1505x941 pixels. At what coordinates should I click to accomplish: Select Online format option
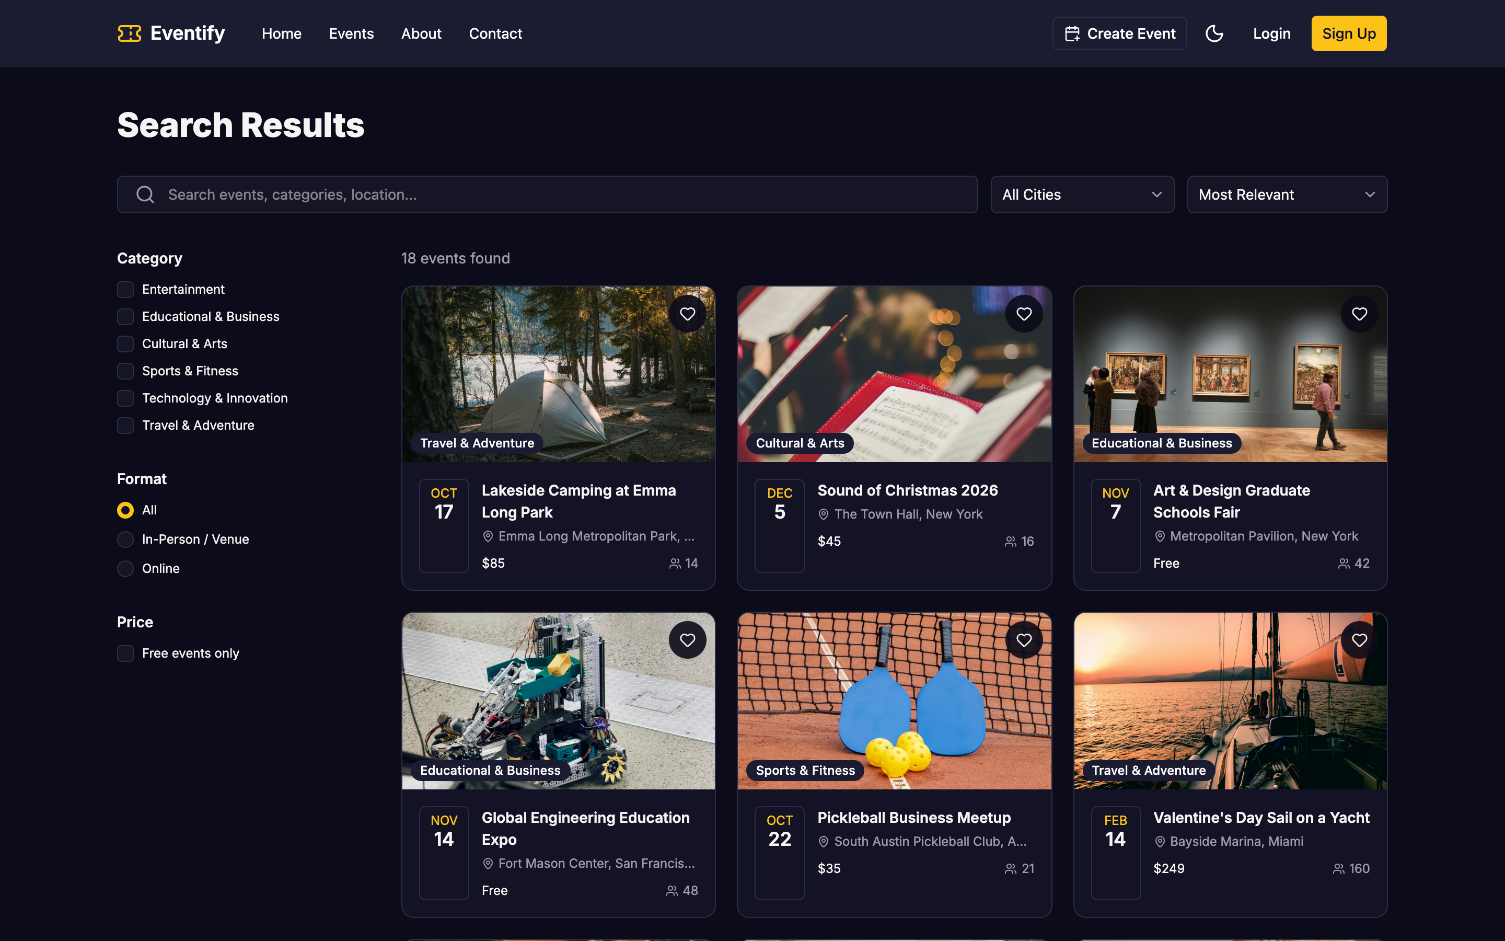tap(125, 569)
